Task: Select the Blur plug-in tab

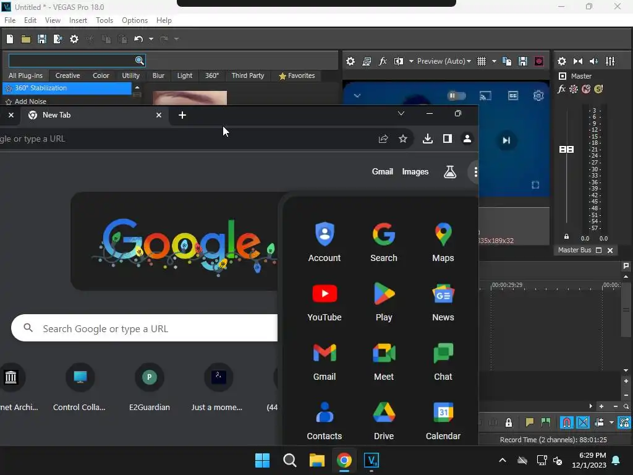Action: click(158, 75)
